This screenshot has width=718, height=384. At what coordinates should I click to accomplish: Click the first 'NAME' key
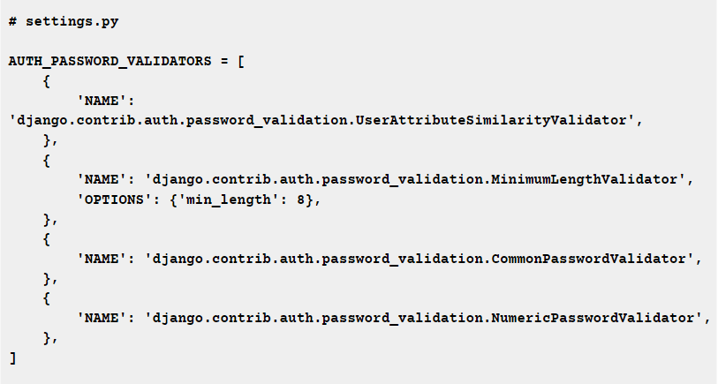pyautogui.click(x=102, y=101)
